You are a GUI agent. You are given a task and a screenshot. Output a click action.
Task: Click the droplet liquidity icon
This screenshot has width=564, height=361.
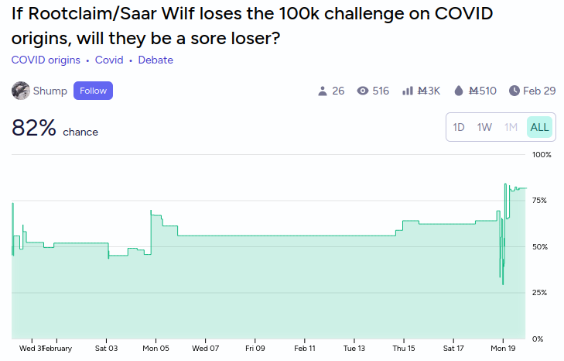click(x=458, y=91)
